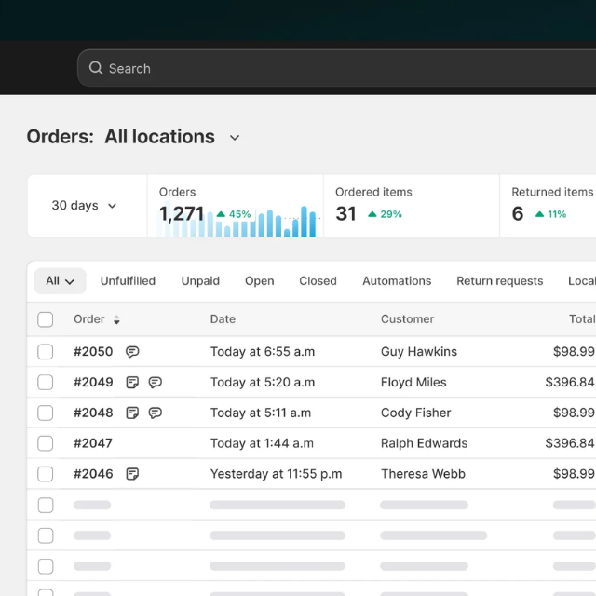Switch to the Automations tab

click(397, 281)
